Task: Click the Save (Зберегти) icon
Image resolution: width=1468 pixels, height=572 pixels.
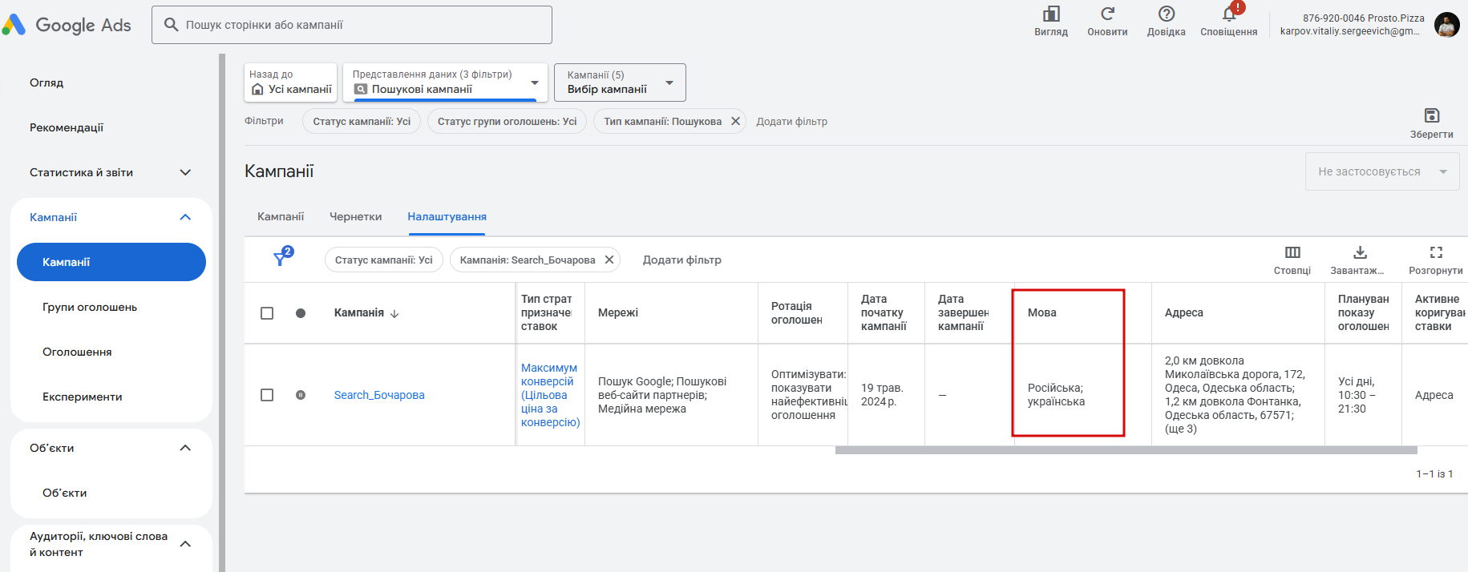Action: 1431,116
